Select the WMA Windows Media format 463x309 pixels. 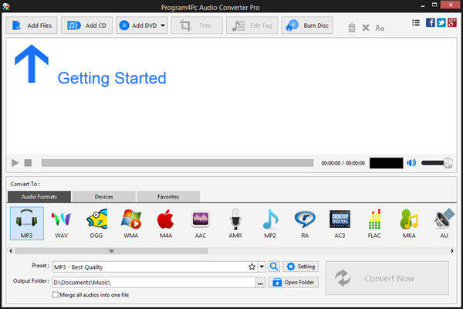pyautogui.click(x=131, y=223)
